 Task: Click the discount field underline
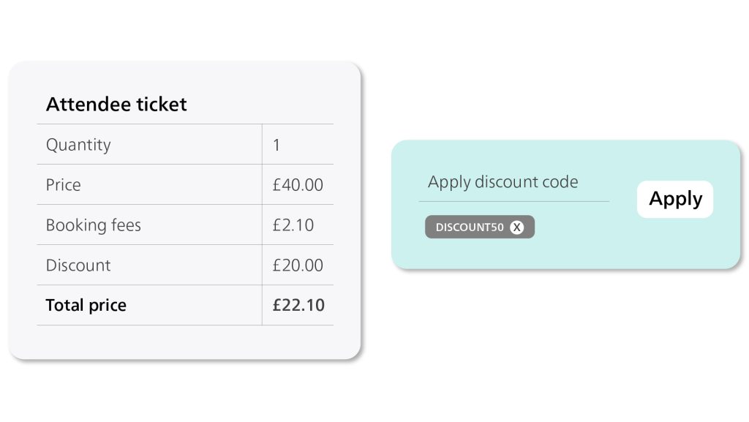click(514, 201)
